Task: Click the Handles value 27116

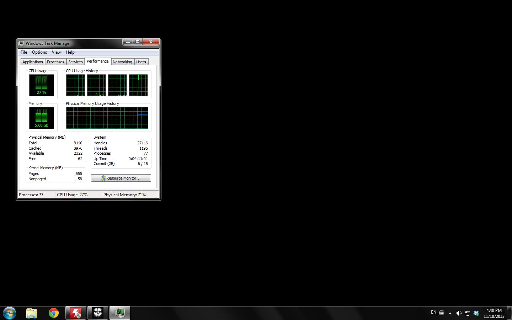Action: click(x=142, y=143)
